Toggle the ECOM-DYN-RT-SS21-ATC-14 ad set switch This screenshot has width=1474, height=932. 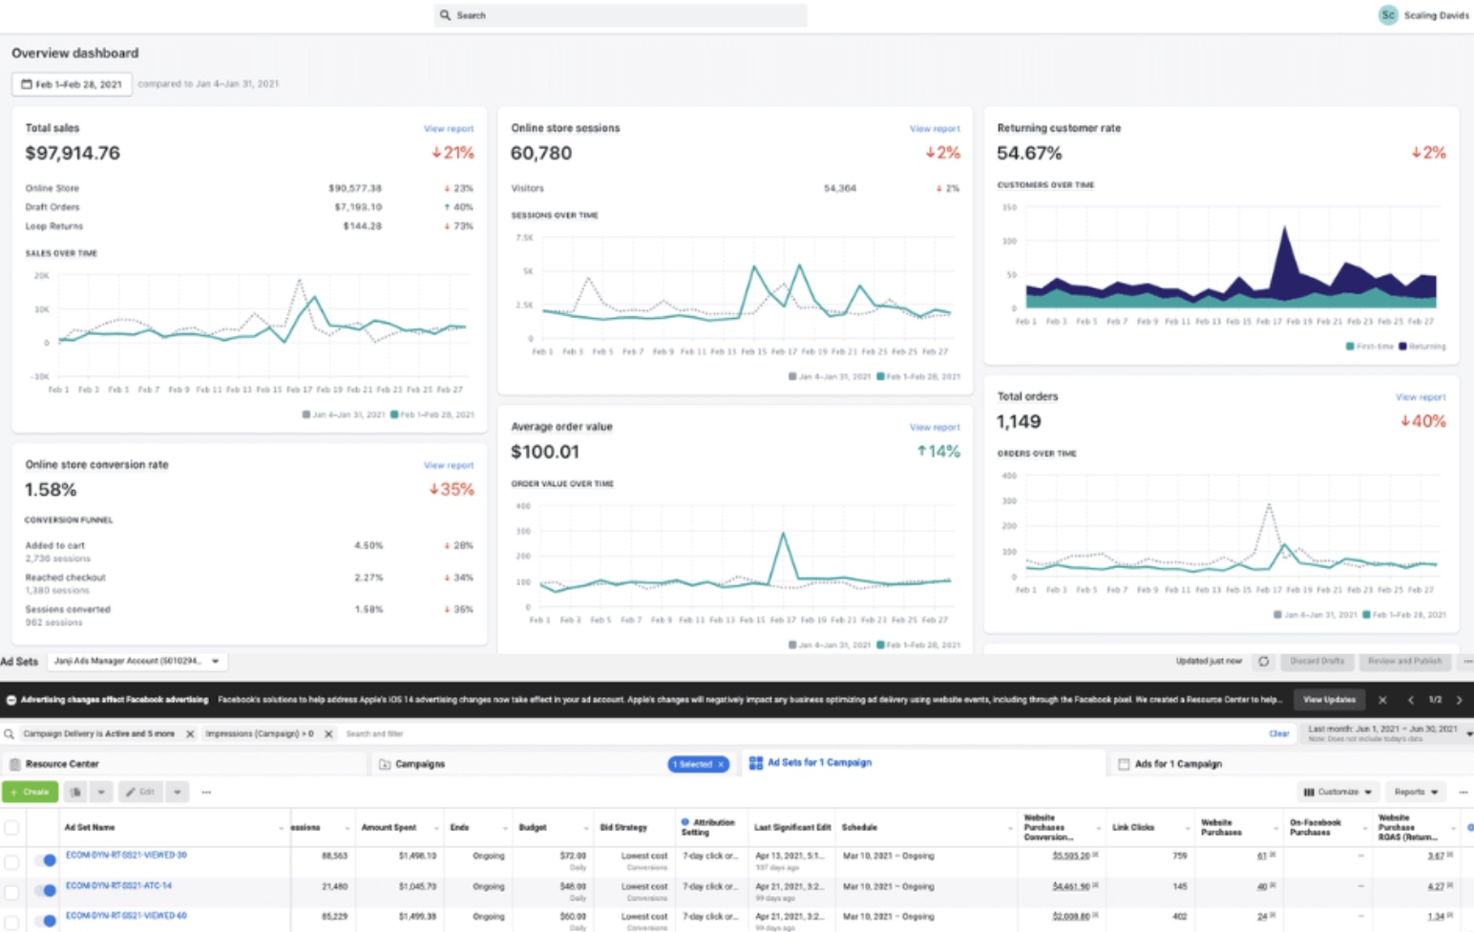45,890
